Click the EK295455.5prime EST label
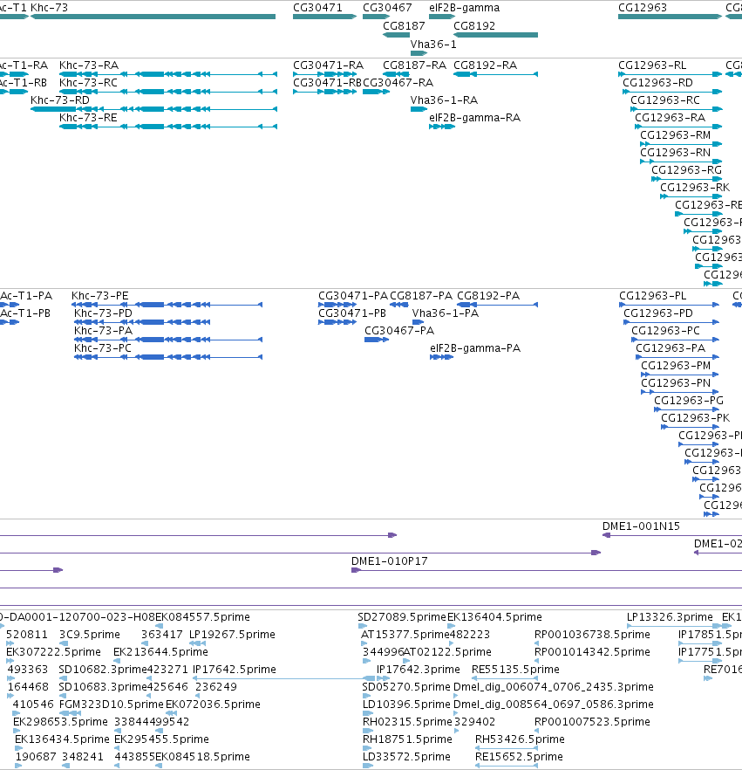This screenshot has height=770, width=742. (161, 739)
